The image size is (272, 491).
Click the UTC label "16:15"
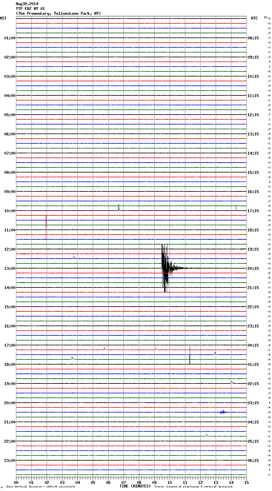tap(253, 192)
